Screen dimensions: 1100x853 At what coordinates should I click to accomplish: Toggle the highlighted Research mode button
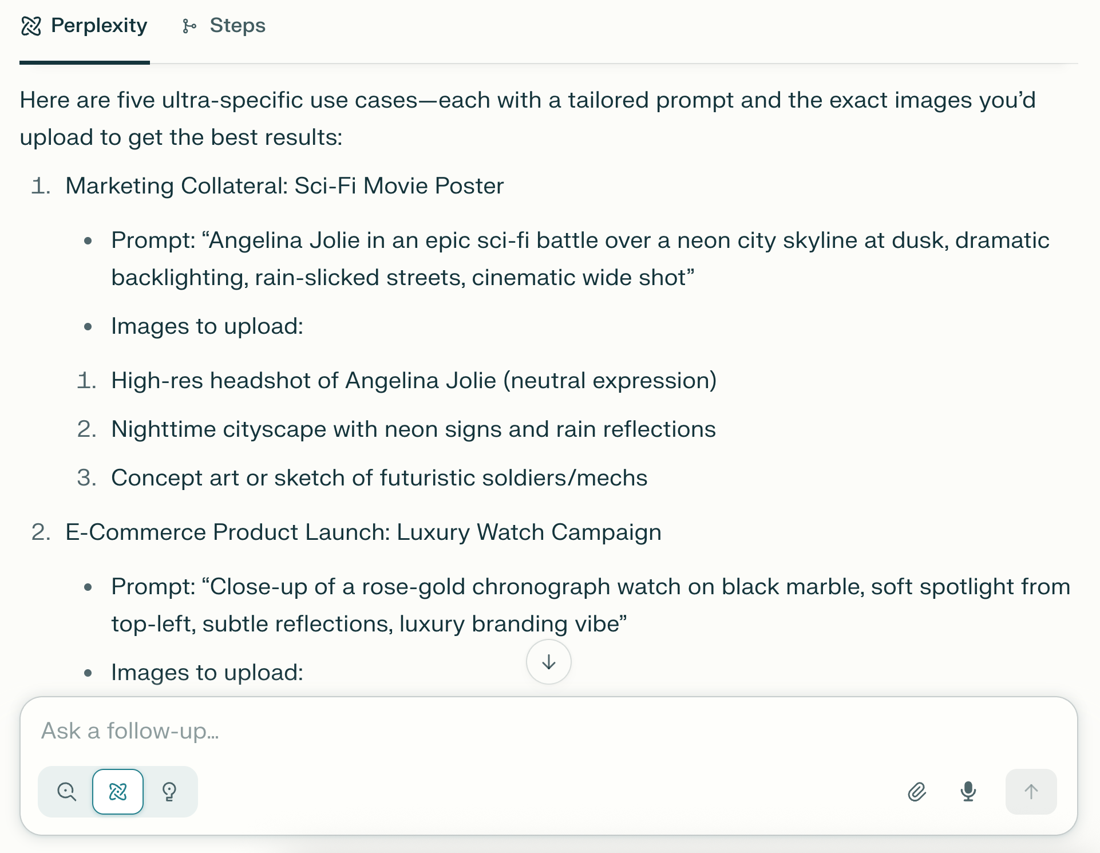pyautogui.click(x=118, y=792)
